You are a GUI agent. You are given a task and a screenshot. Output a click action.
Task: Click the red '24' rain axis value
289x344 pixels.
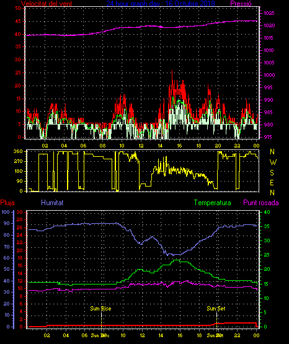coord(19,235)
